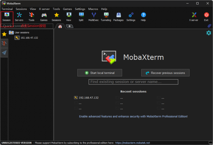
Task: Launch the Games toolbar icon
Action: pos(44,17)
